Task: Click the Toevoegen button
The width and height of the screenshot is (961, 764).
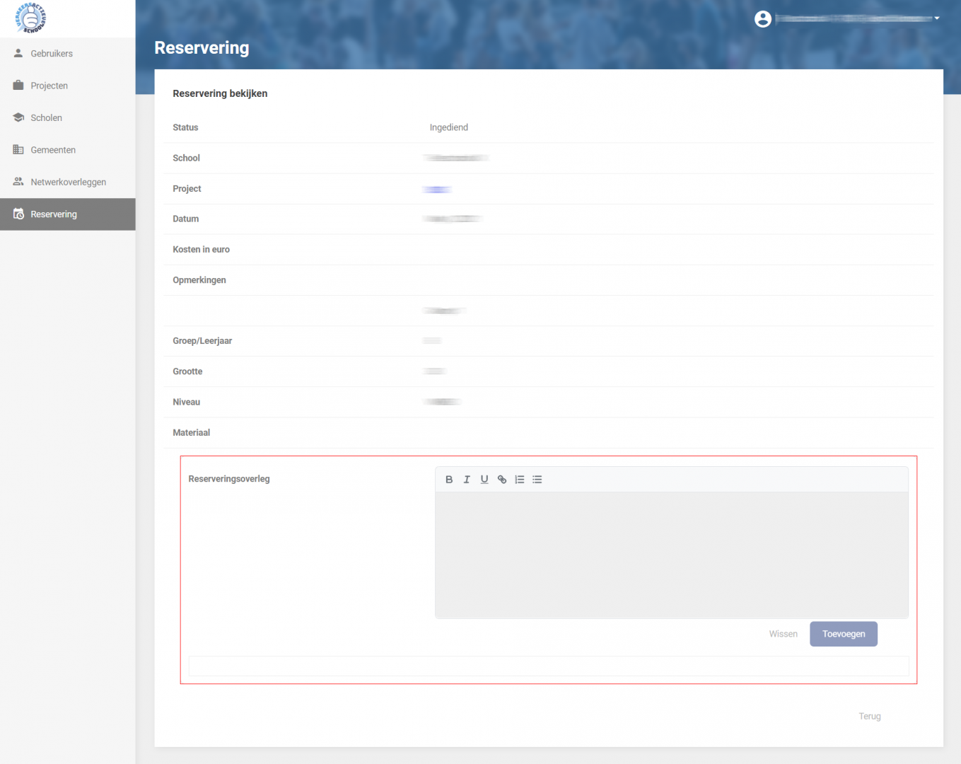Action: coord(844,634)
